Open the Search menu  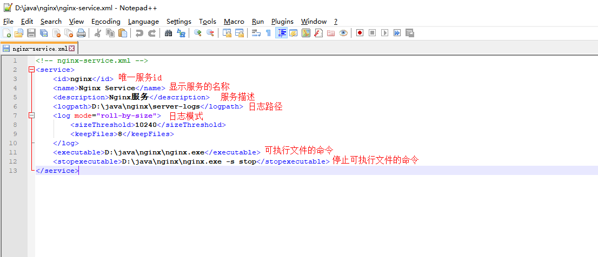click(x=51, y=21)
